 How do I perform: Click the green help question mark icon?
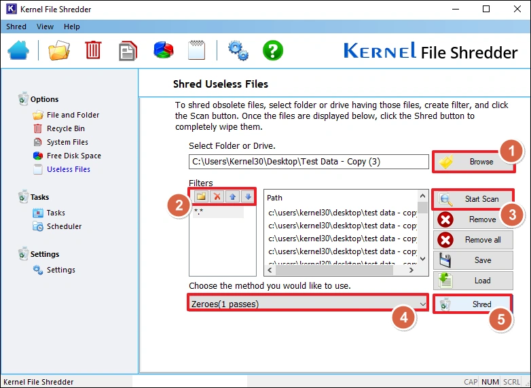click(272, 51)
